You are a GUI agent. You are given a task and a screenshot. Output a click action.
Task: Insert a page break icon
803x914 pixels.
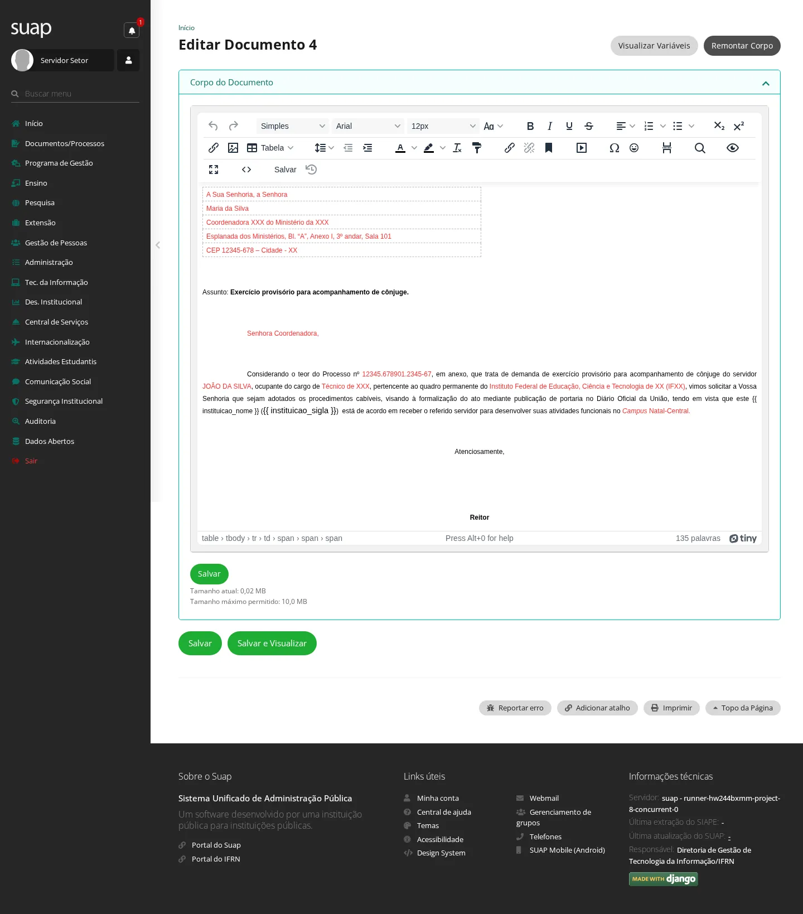pos(667,148)
